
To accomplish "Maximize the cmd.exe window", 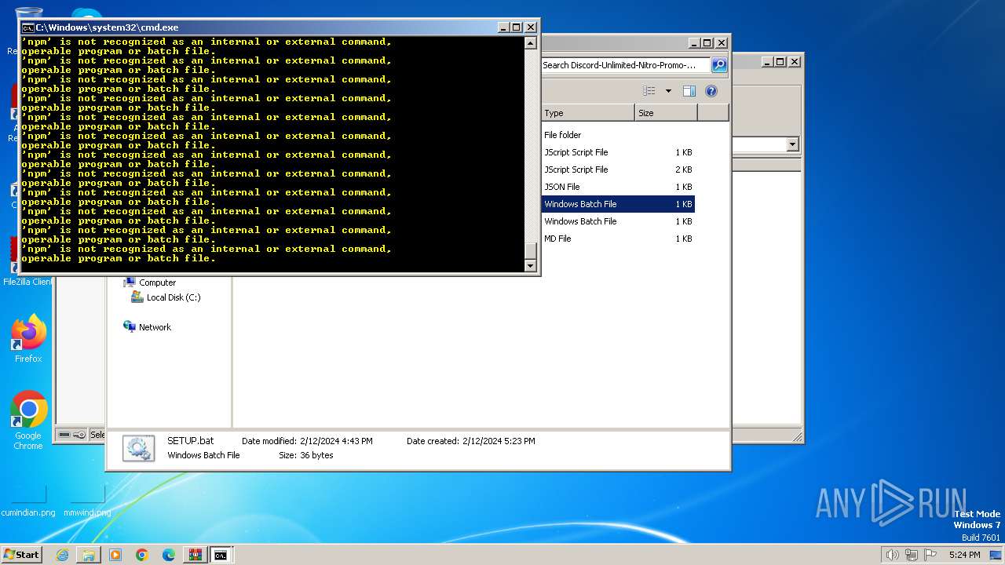I will pyautogui.click(x=517, y=27).
